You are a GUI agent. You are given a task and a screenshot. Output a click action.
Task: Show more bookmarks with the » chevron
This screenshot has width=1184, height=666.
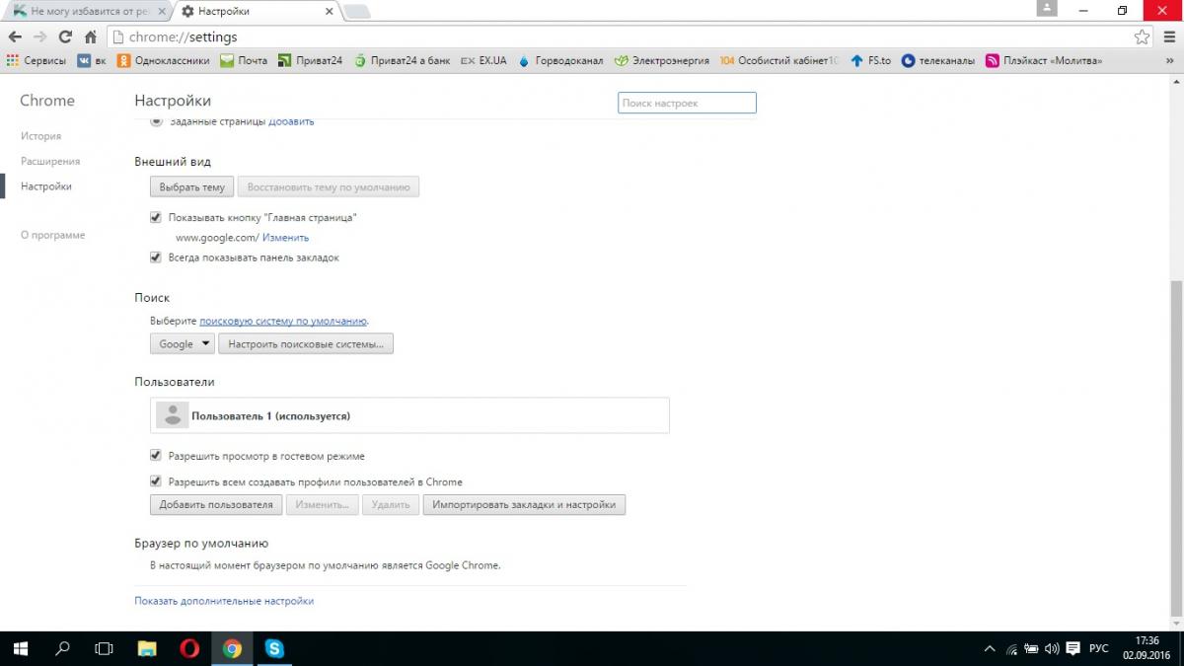tap(1171, 60)
